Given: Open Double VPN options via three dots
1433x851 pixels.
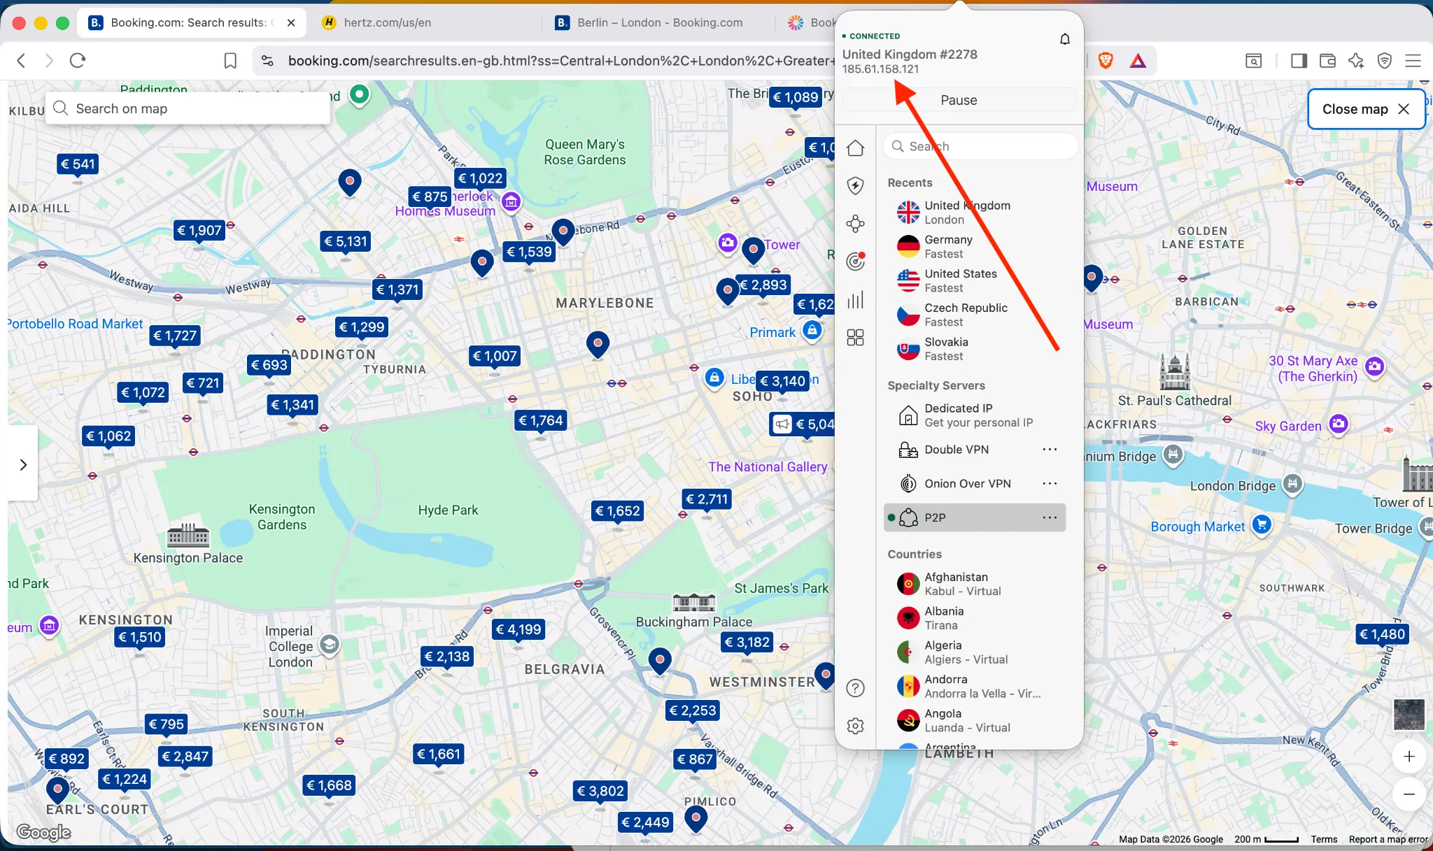Looking at the screenshot, I should (x=1050, y=450).
